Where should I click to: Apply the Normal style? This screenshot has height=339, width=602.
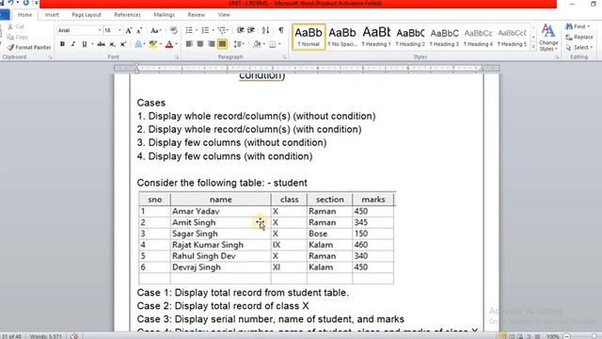(x=309, y=37)
